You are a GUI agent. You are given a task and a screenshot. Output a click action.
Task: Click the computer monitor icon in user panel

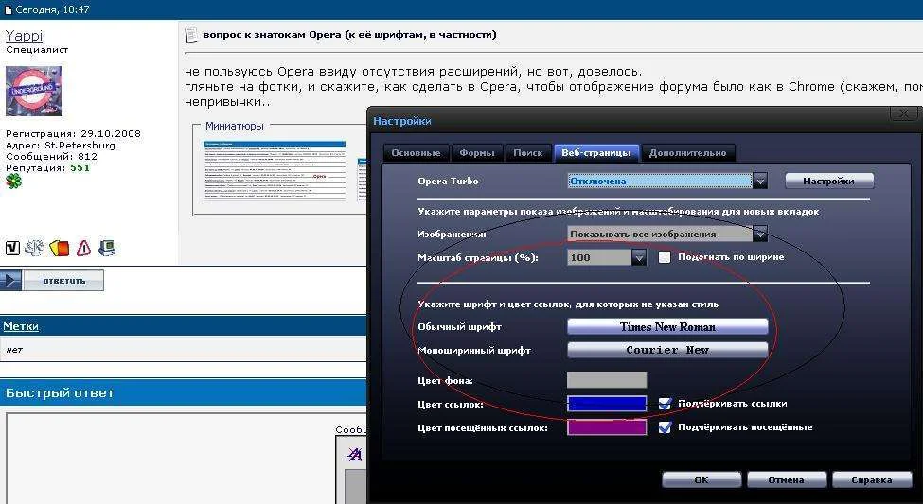(107, 248)
